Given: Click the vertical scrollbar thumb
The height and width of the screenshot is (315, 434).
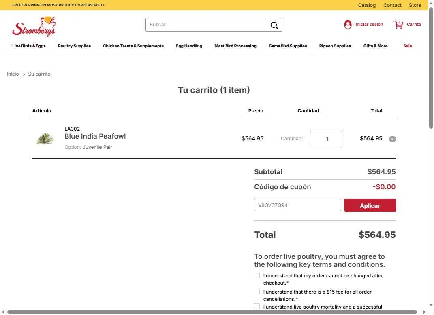Looking at the screenshot, I should (431, 68).
